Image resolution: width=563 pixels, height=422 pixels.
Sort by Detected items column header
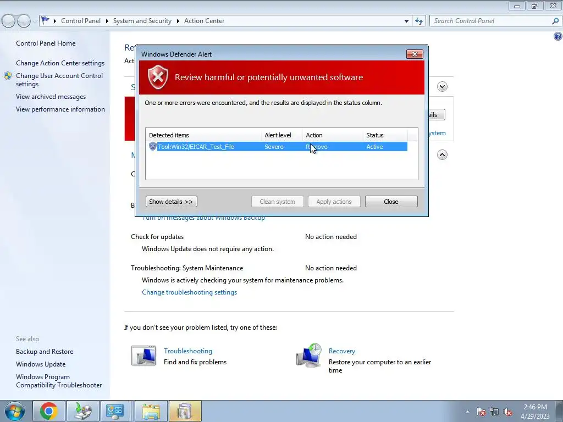click(204, 135)
